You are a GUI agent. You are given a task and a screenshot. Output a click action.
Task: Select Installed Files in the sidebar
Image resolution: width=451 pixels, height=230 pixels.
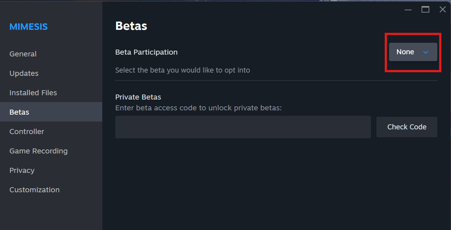click(x=33, y=93)
